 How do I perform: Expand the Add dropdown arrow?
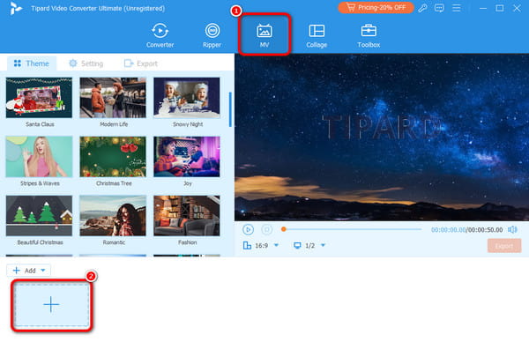point(43,270)
